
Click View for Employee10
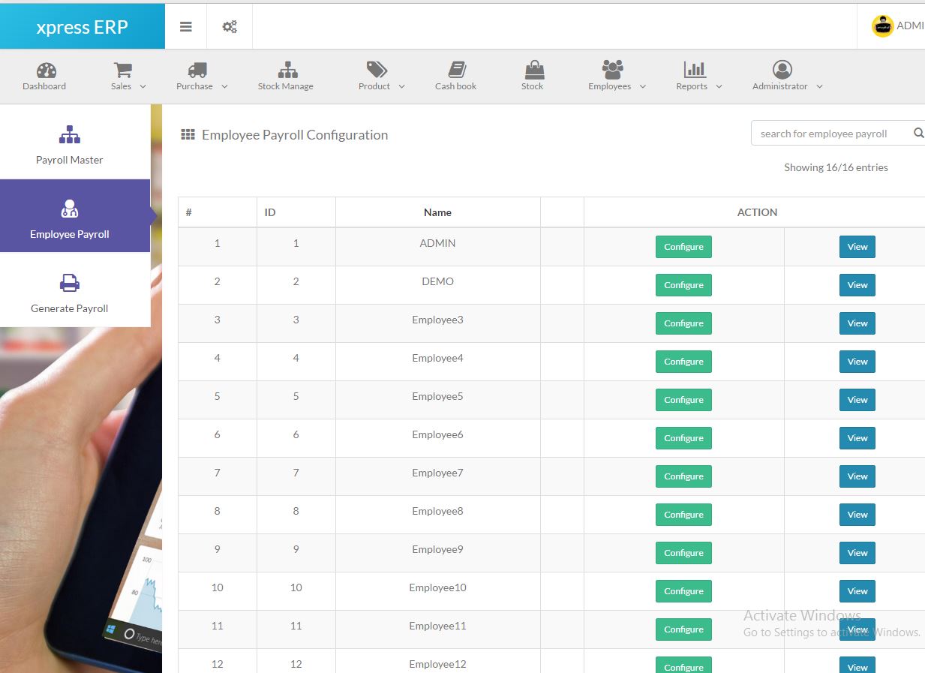pos(857,591)
